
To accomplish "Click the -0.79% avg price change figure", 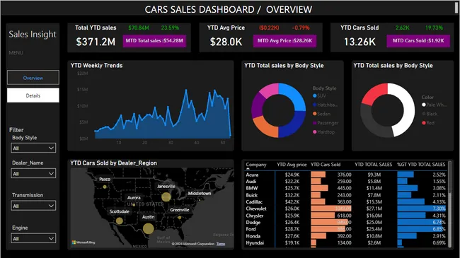I will tap(301, 28).
